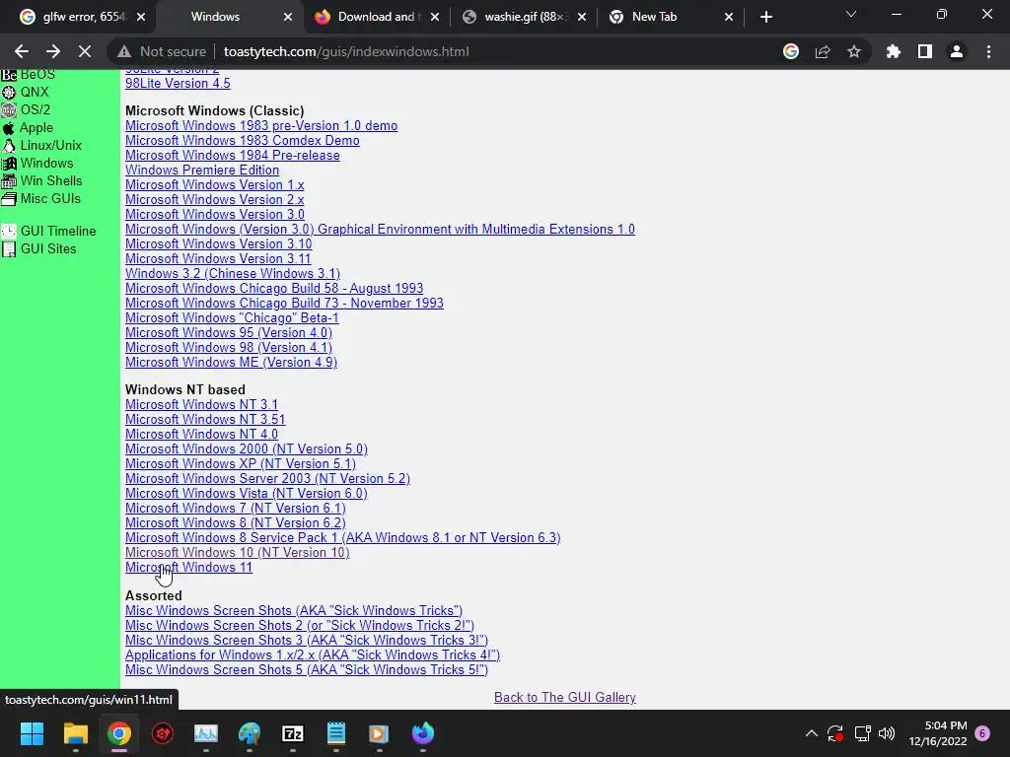Image resolution: width=1010 pixels, height=757 pixels.
Task: Open the Extensions puzzle menu
Action: (x=894, y=51)
